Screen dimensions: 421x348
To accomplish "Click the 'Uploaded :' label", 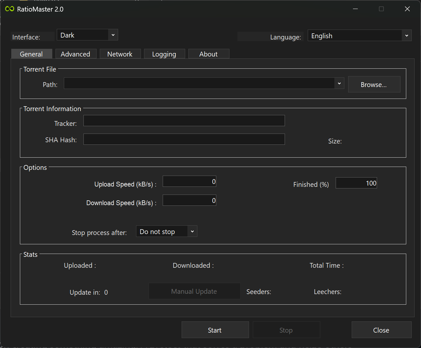I will coord(80,265).
